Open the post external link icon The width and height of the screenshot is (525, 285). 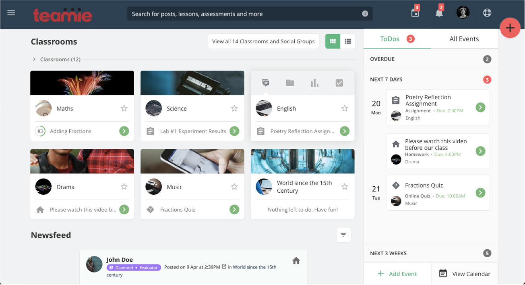[x=224, y=267]
